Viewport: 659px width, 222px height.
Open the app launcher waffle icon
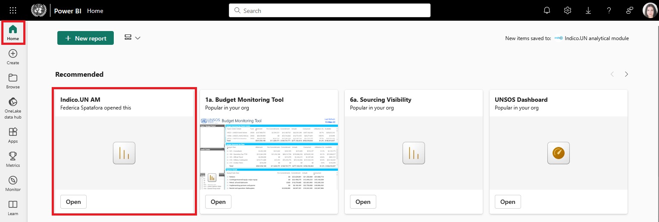[x=13, y=10]
